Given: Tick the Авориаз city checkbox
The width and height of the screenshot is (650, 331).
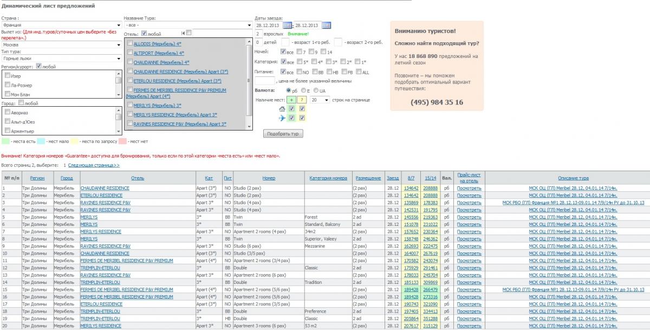Looking at the screenshot, I should point(8,112).
